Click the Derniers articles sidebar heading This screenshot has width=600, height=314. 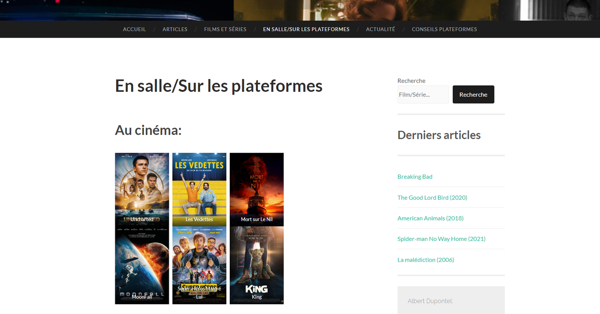(x=439, y=135)
